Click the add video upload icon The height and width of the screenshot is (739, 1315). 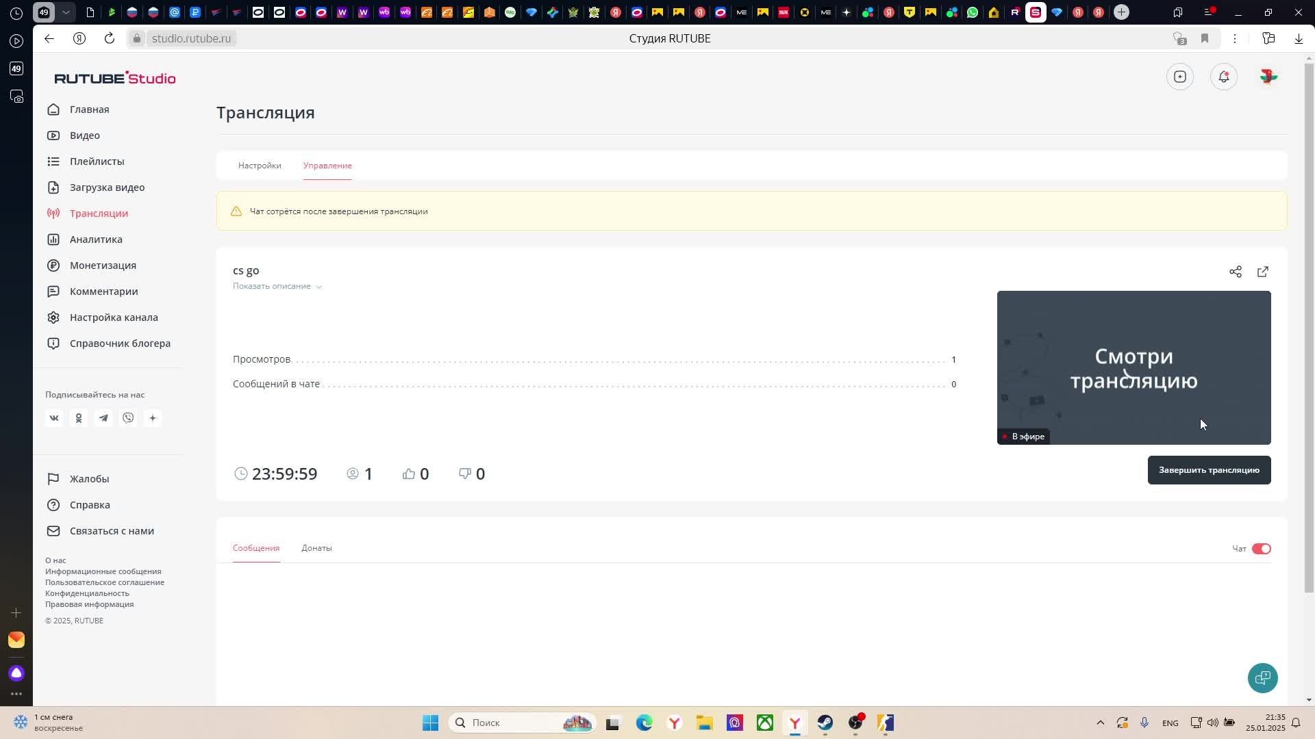tap(1179, 77)
